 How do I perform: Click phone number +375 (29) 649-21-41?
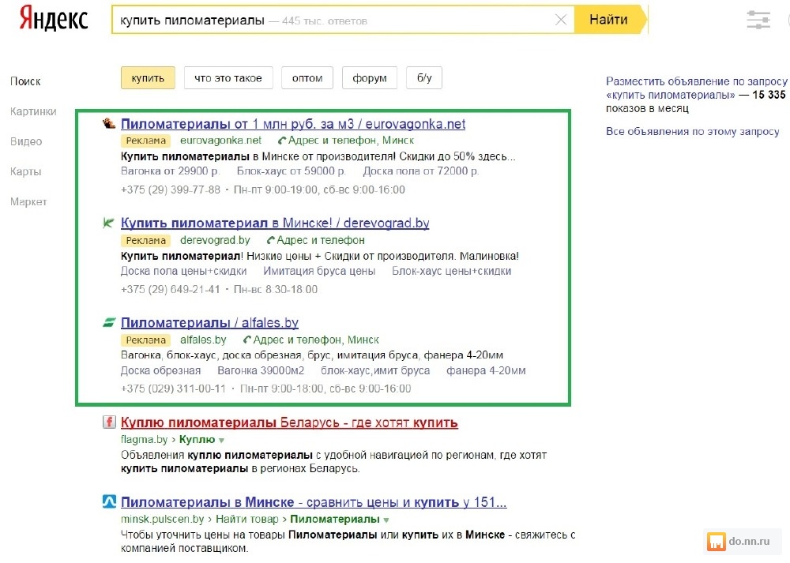(171, 290)
